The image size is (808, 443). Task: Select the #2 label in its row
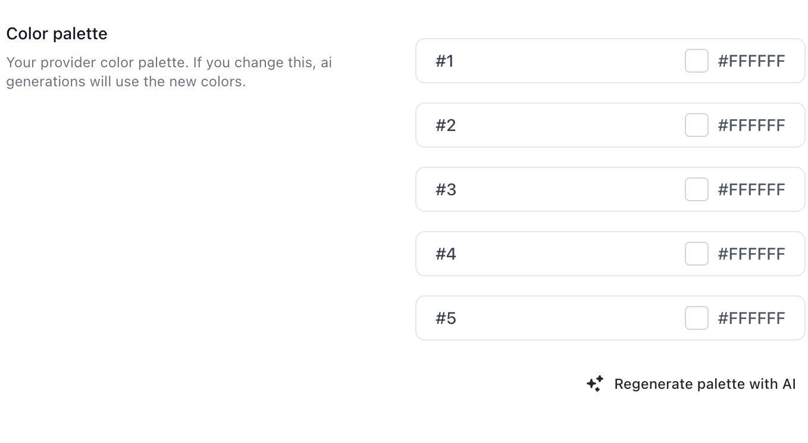pos(445,125)
